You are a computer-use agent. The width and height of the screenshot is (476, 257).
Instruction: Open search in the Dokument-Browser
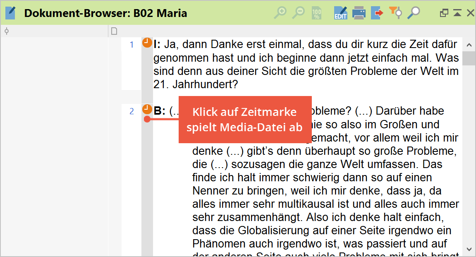click(414, 13)
